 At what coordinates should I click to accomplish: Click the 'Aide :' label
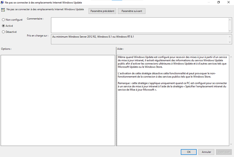[x=121, y=49]
